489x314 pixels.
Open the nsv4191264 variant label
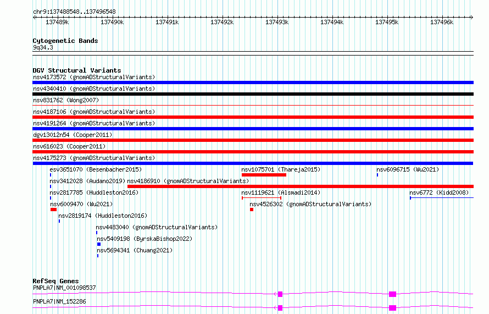(94, 123)
